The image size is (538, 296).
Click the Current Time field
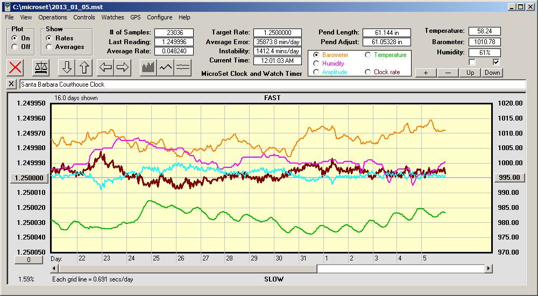coord(278,61)
